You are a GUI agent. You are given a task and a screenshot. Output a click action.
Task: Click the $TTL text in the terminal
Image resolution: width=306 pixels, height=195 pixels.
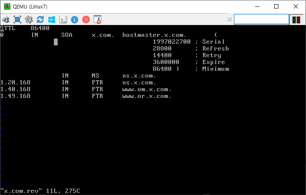pos(8,28)
